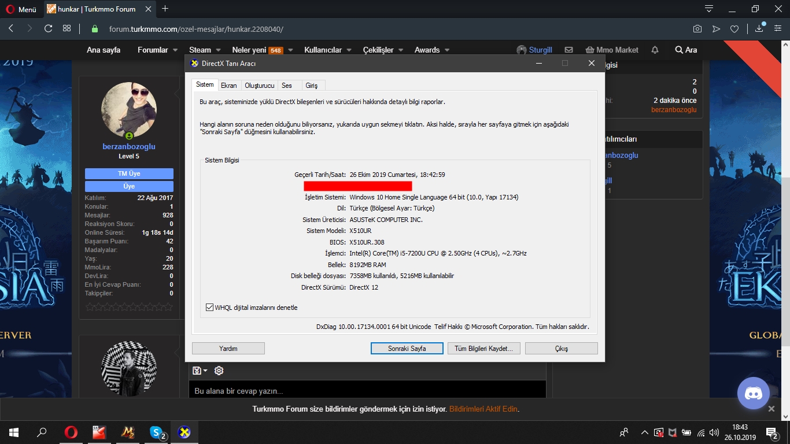Click the My Flow send icon

point(716,29)
